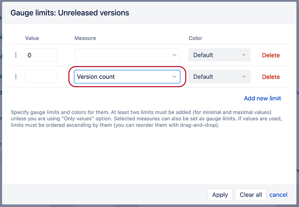
Task: Click the chevron arrow of Version count dropdown
Action: (175, 77)
